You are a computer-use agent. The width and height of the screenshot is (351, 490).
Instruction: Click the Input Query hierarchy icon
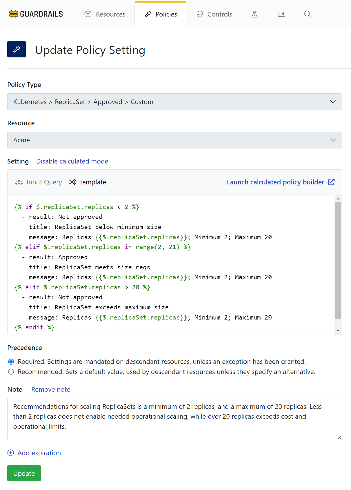[x=19, y=182]
